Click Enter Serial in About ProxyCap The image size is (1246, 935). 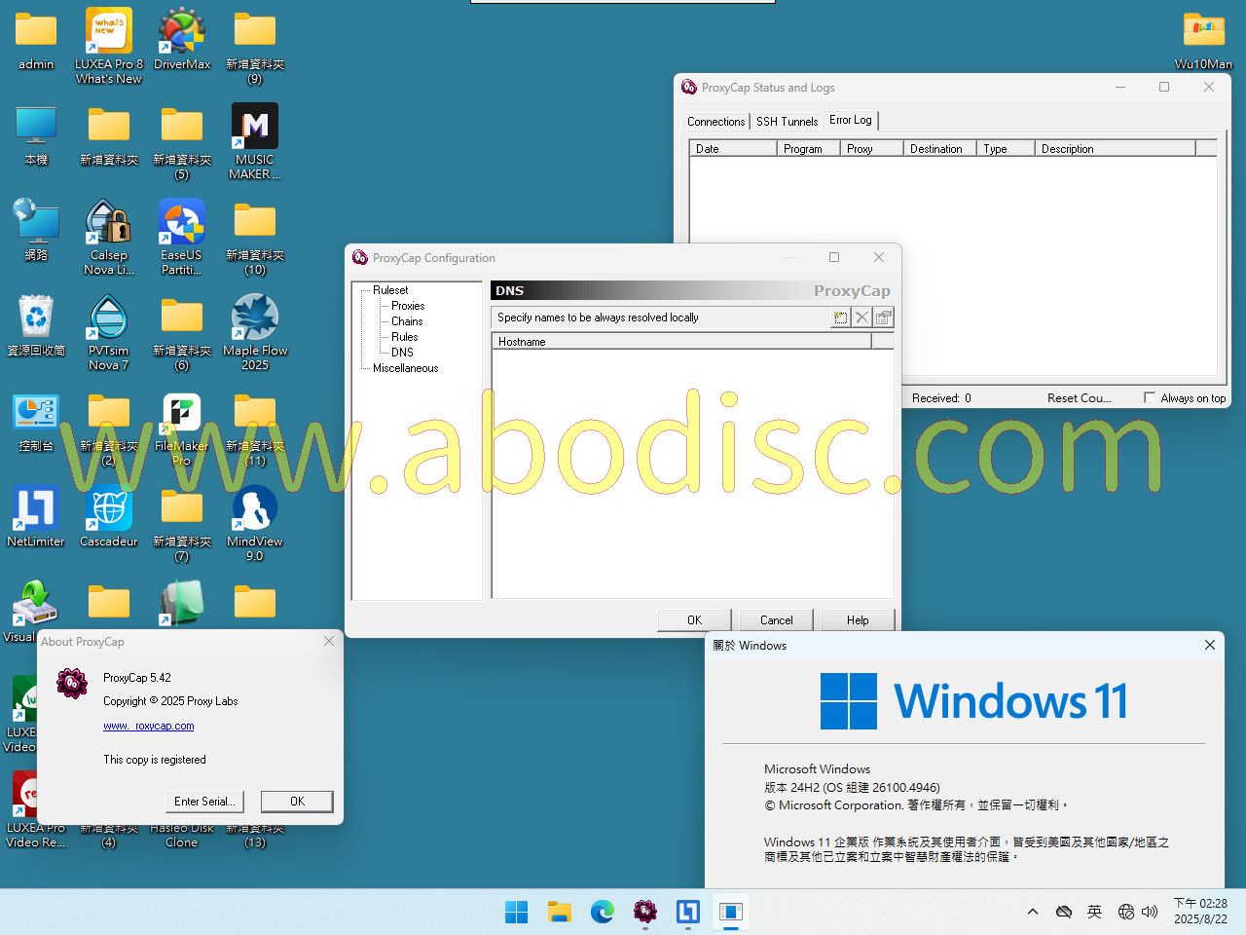tap(204, 802)
